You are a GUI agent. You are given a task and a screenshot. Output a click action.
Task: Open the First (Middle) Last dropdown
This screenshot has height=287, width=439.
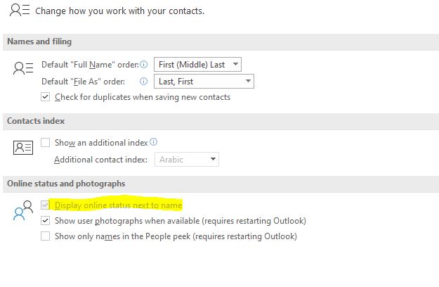coord(197,64)
